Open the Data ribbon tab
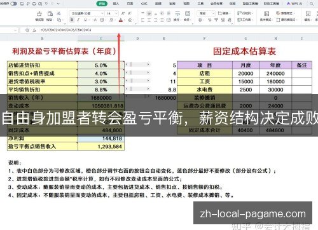318x230 pixels. point(158,4)
